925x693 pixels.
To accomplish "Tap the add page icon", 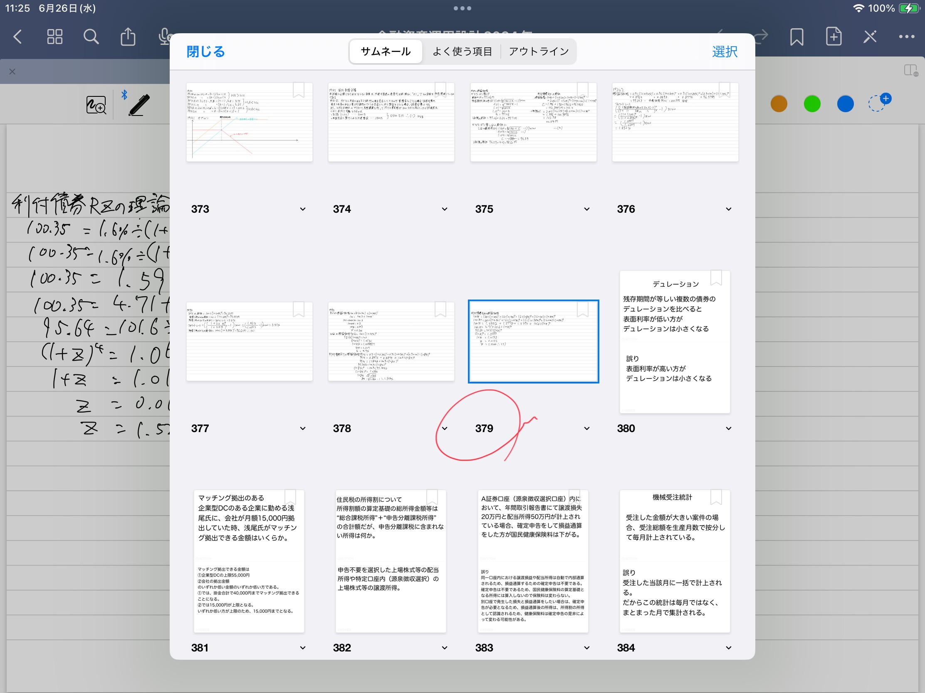I will (x=833, y=36).
